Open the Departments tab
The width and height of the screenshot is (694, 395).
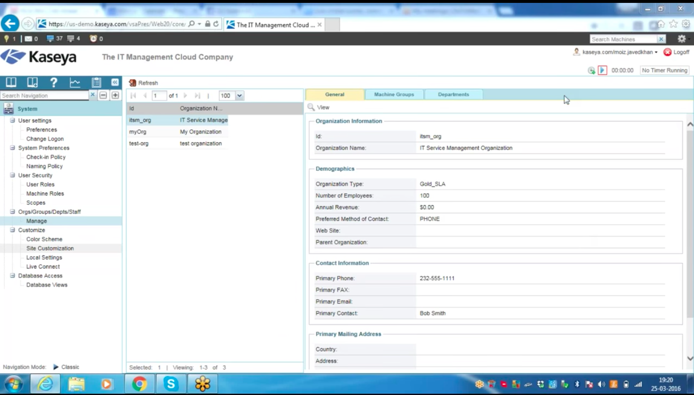click(453, 94)
